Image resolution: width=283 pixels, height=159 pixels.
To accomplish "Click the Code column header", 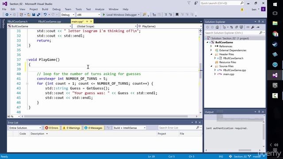I will click(23, 133).
